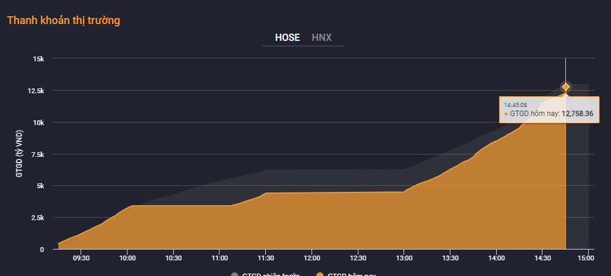The image size is (611, 276).
Task: Hide the 'GTGD phiên trước' series via legend label
Action: point(270,274)
